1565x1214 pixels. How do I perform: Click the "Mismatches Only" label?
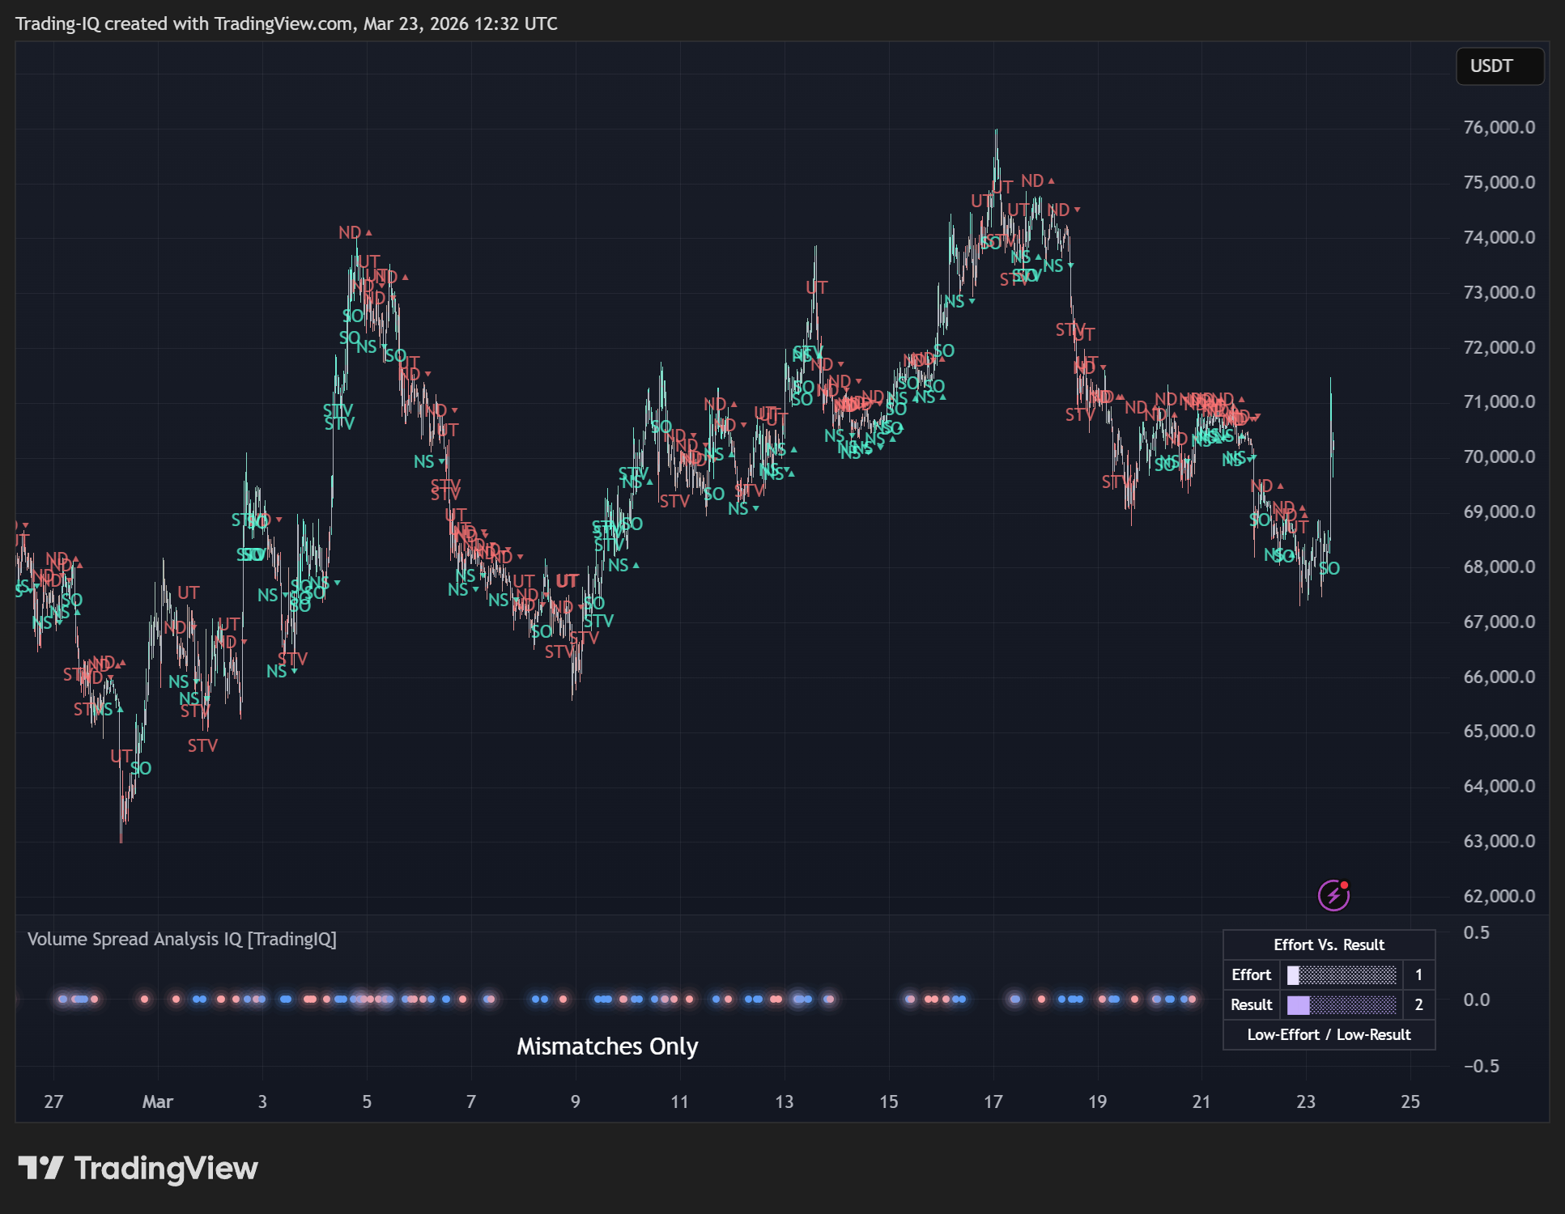(607, 1046)
